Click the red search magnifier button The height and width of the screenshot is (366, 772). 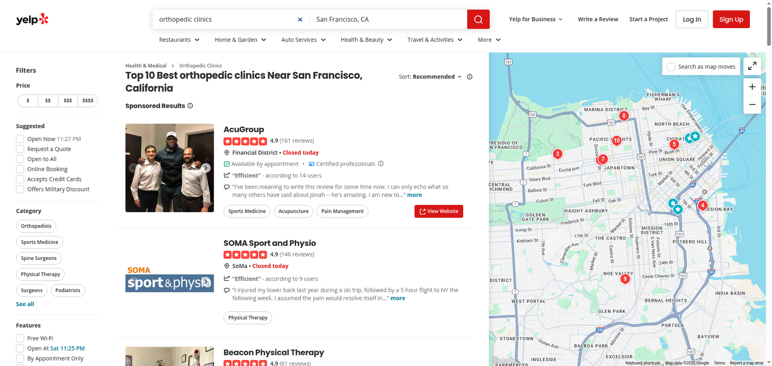tap(478, 19)
